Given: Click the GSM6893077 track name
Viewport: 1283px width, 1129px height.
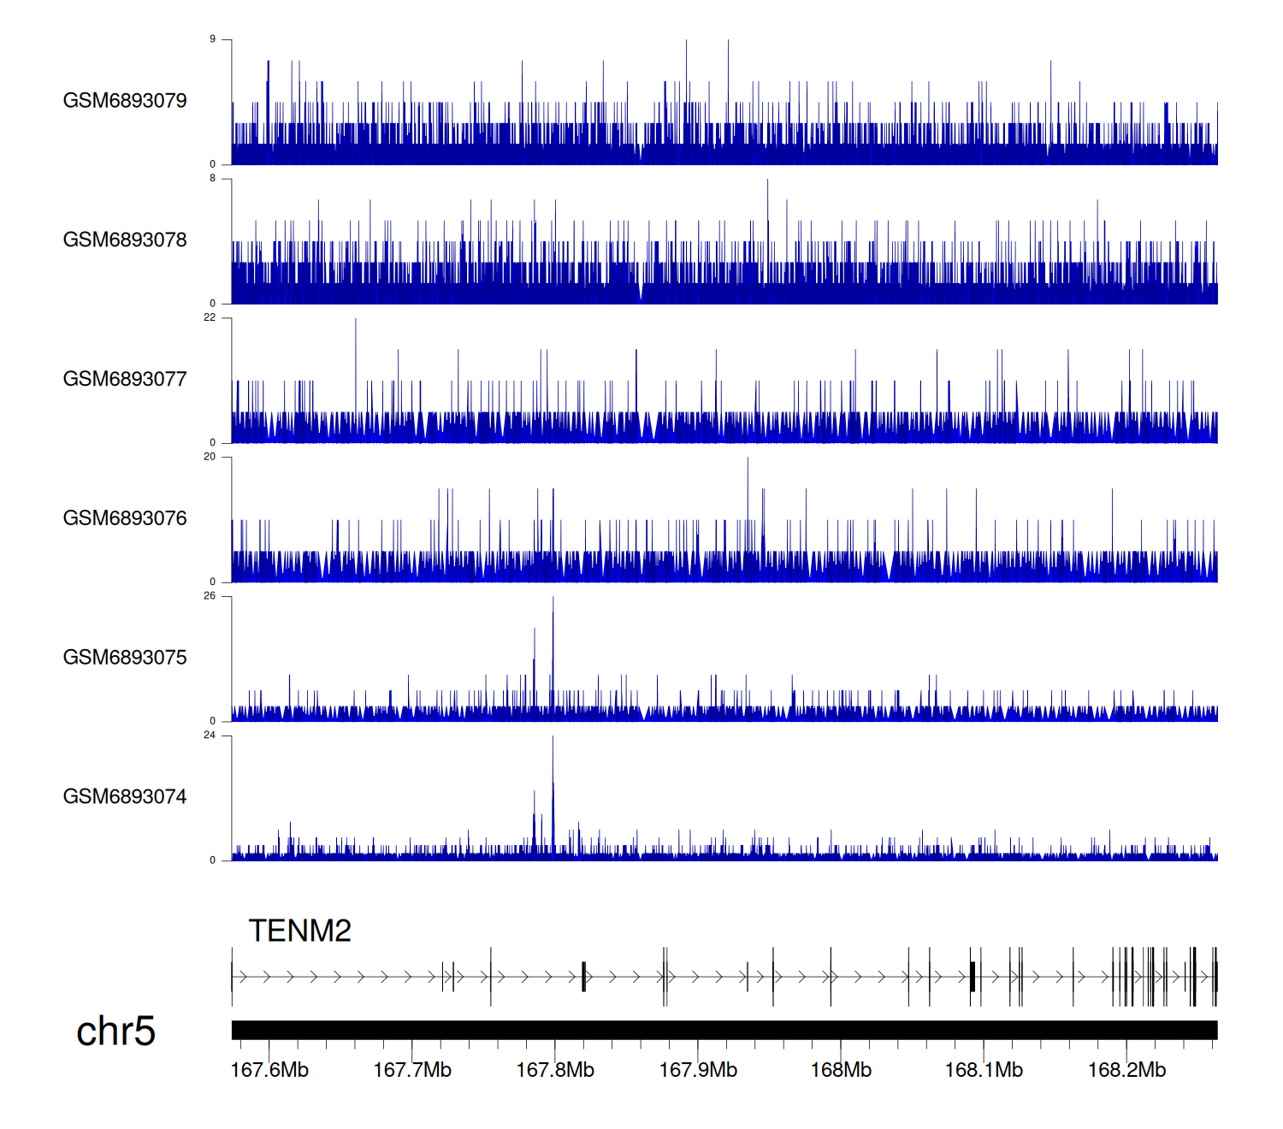Looking at the screenshot, I should coord(125,379).
